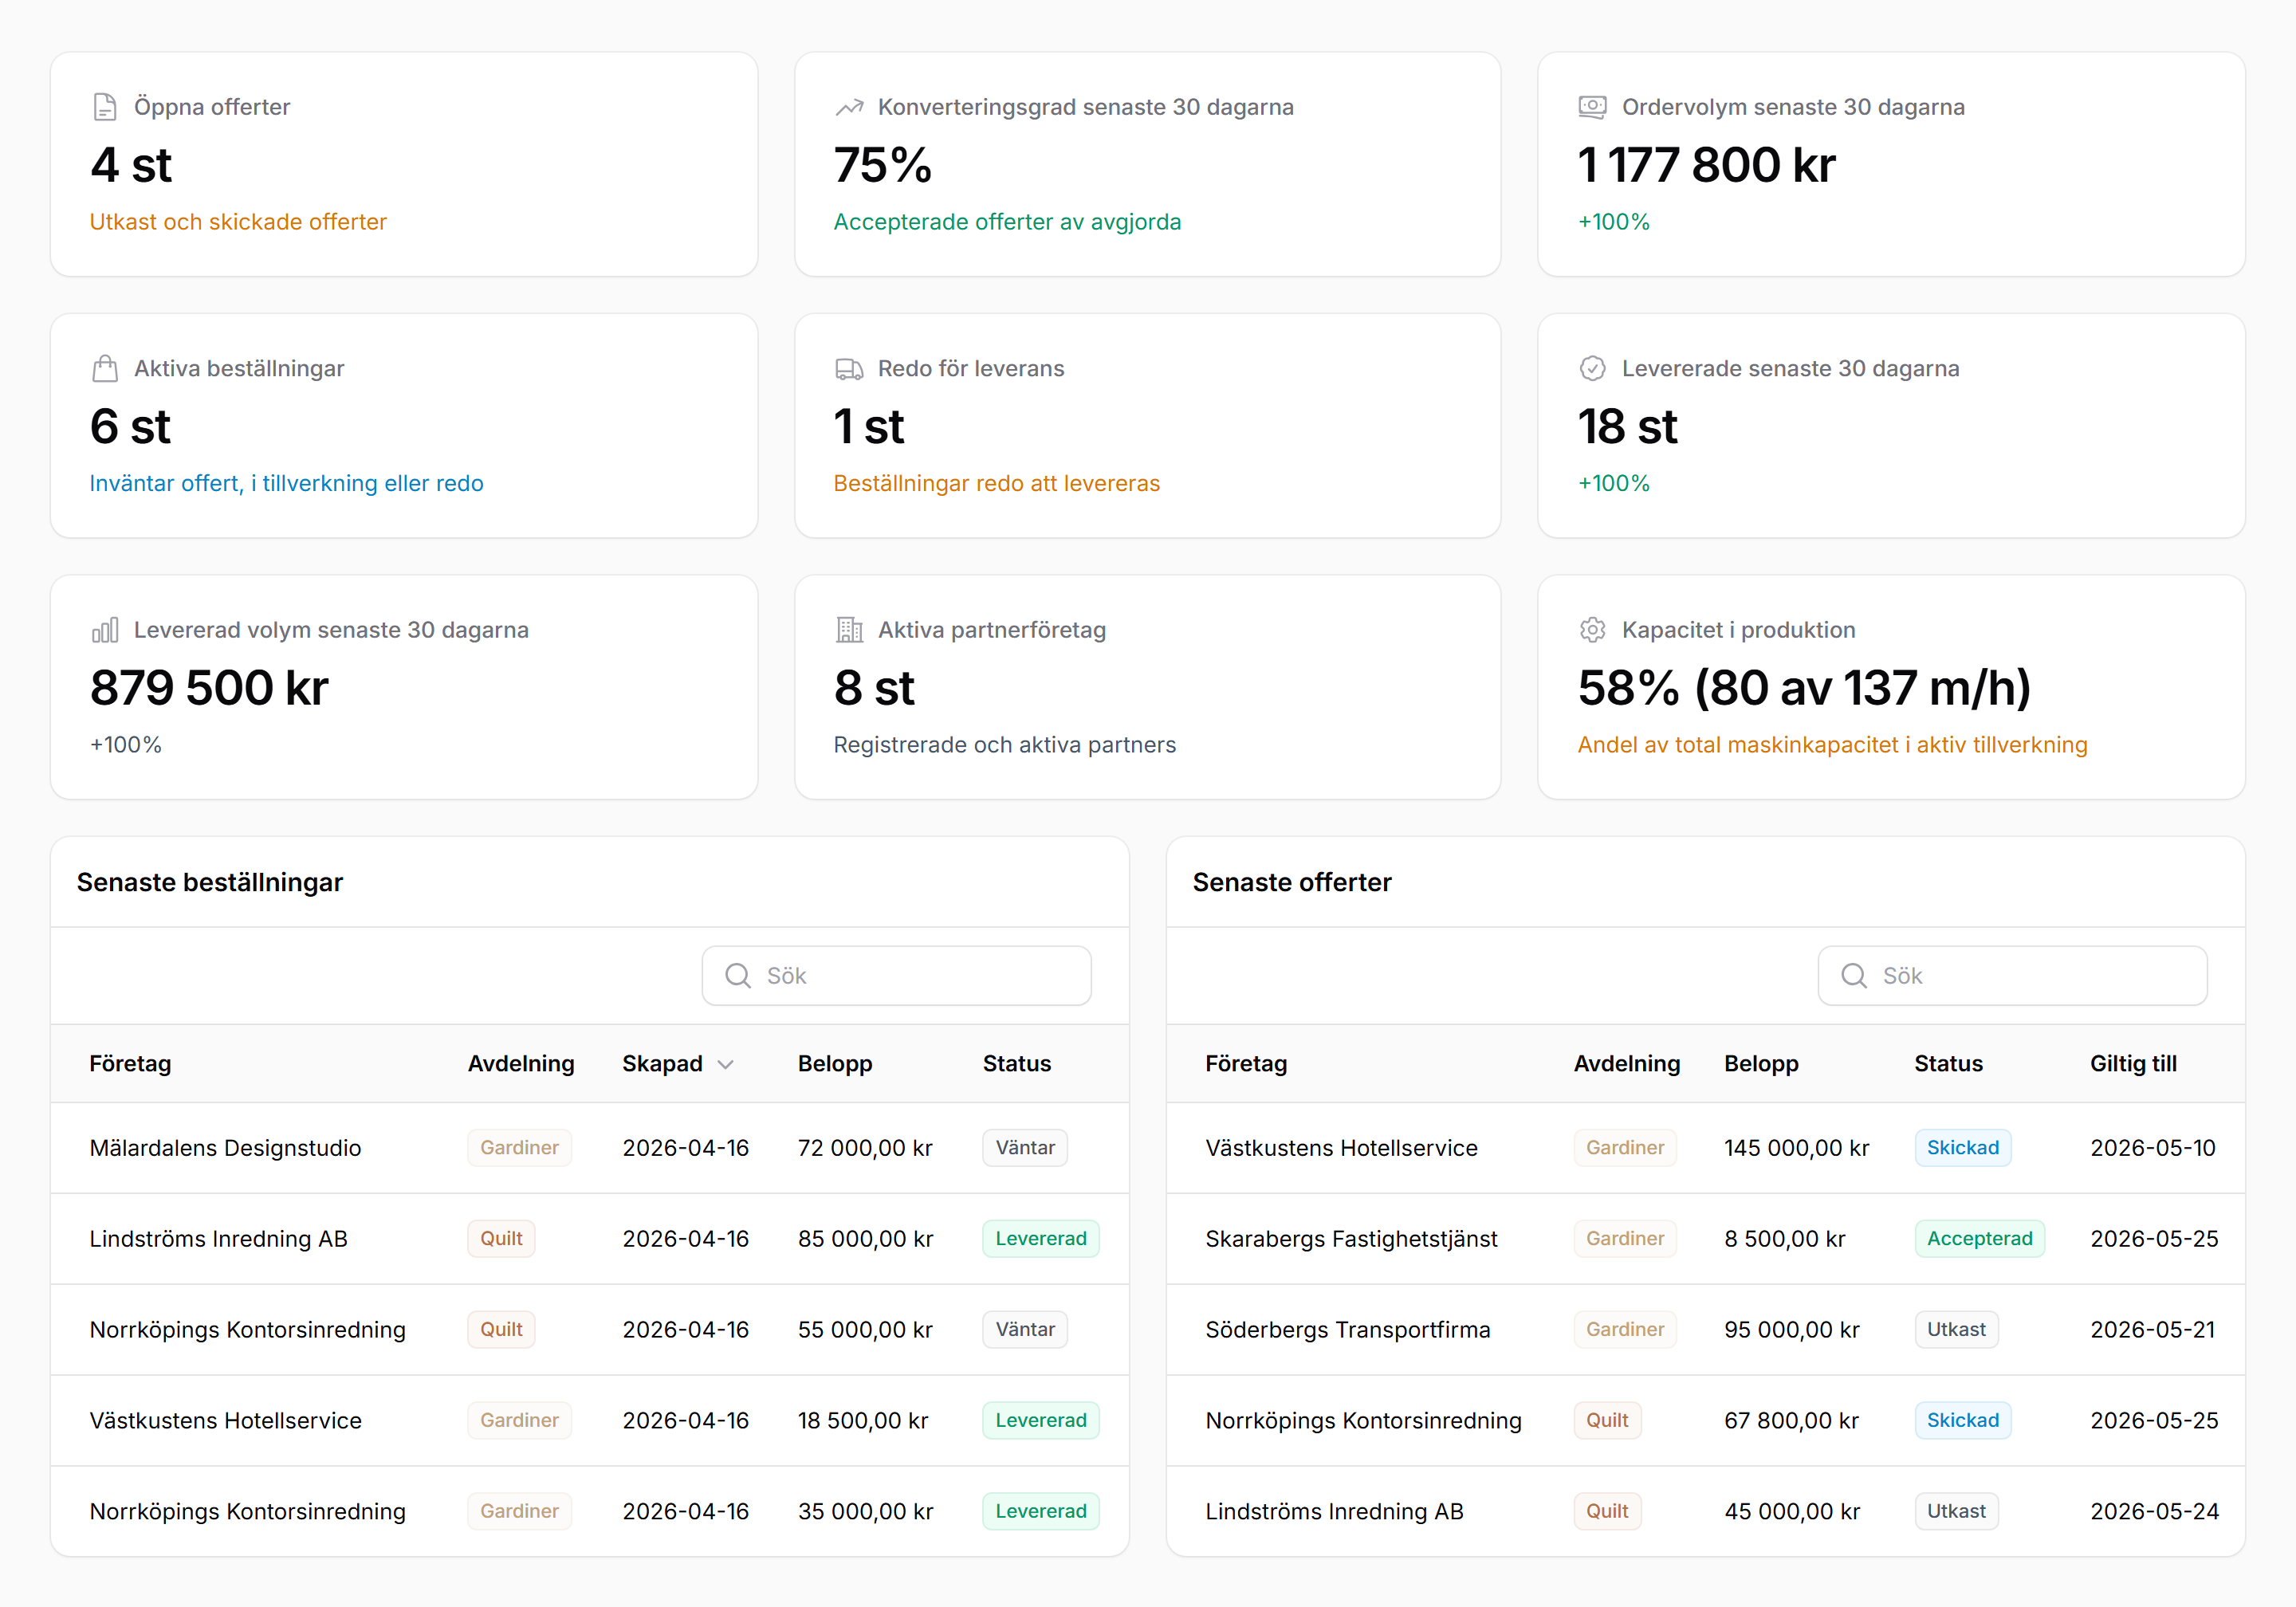The width and height of the screenshot is (2296, 1607).
Task: Open link Utkast och skickade offerter
Action: [x=238, y=222]
